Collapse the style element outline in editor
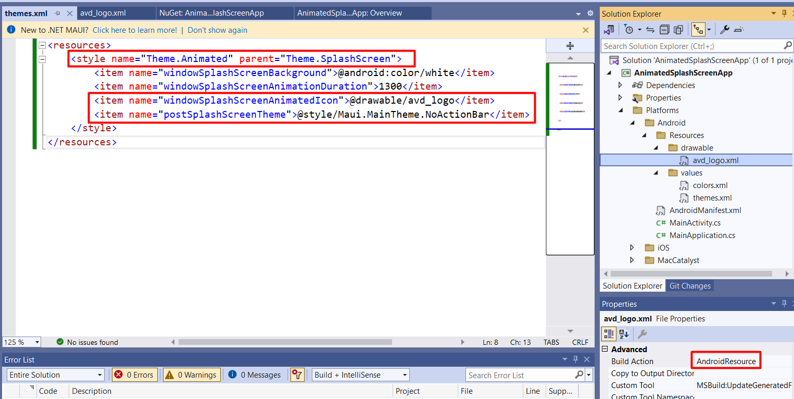The width and height of the screenshot is (794, 399). tap(42, 59)
